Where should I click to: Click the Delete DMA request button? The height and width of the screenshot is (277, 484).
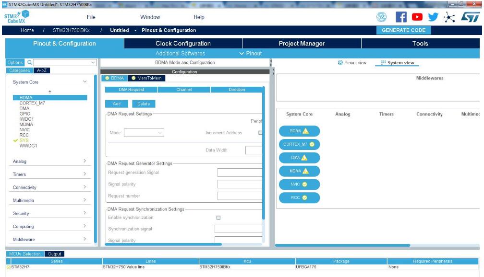144,104
